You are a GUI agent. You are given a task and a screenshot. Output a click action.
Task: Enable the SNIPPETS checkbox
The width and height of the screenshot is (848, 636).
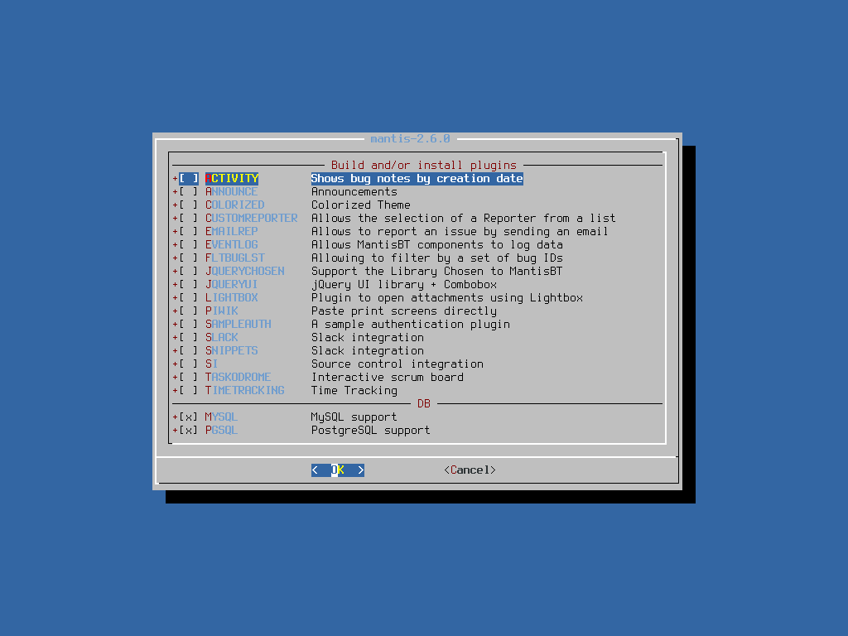click(189, 351)
